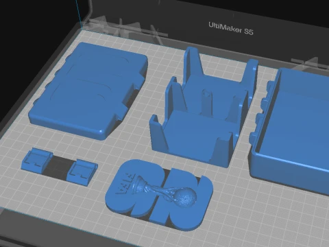Select the open tray box on right

pos(290,130)
